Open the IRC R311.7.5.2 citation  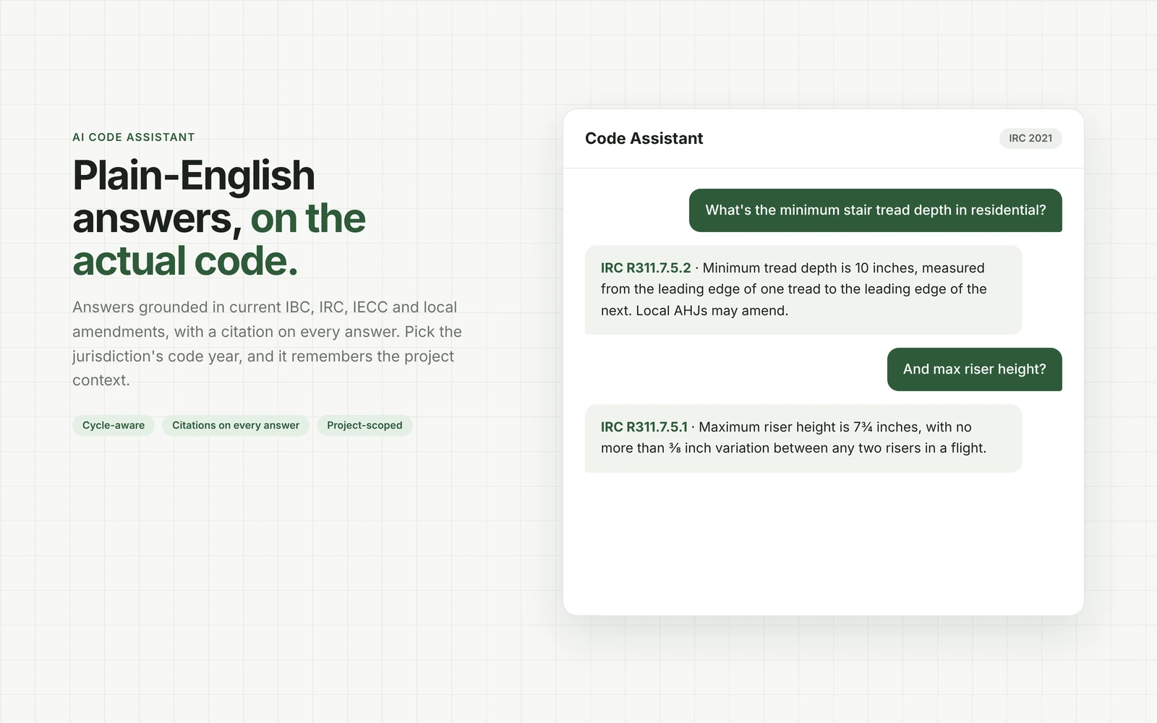click(646, 268)
